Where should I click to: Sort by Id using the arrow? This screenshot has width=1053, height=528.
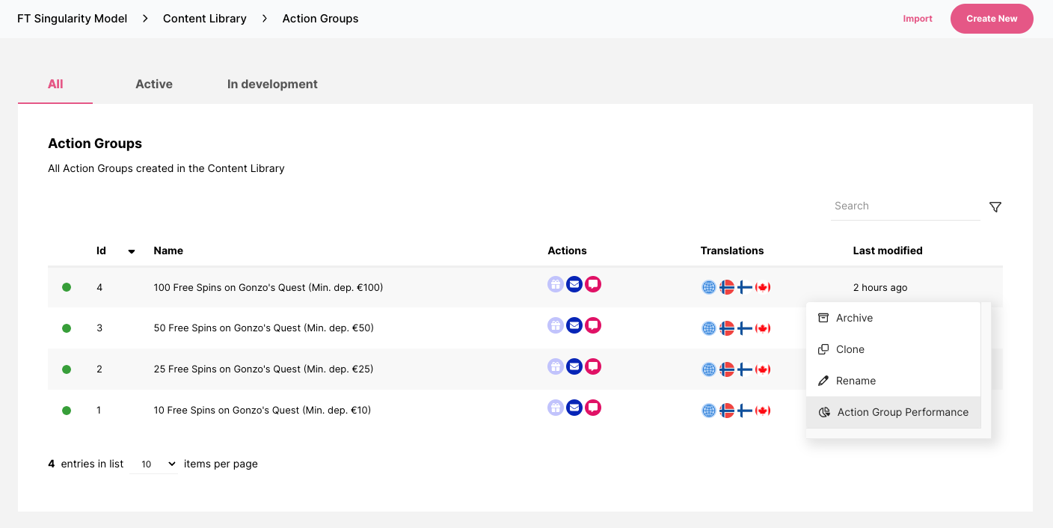coord(132,251)
